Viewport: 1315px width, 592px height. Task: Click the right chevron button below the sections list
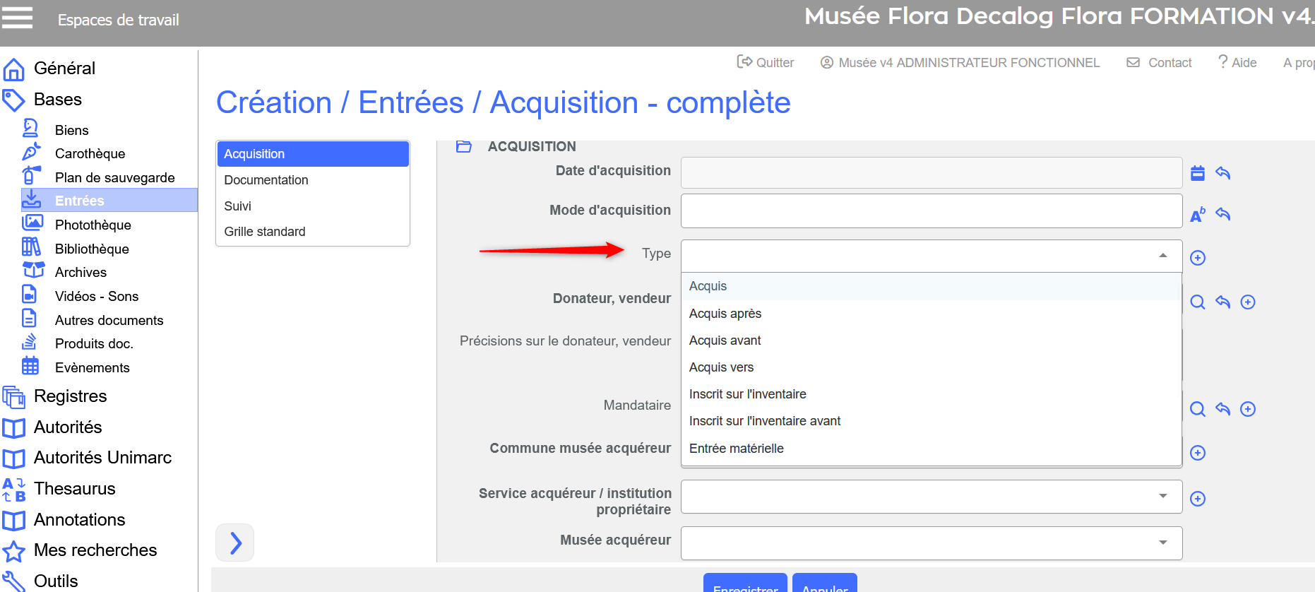235,543
